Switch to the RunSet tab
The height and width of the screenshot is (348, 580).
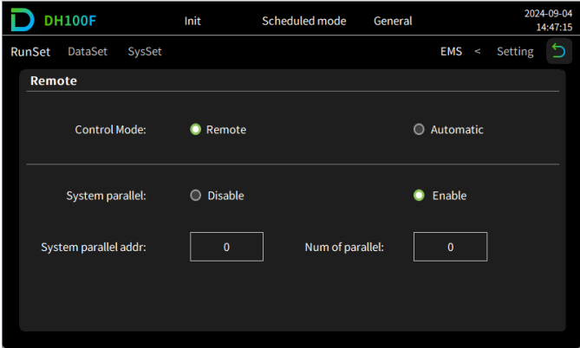tap(30, 52)
